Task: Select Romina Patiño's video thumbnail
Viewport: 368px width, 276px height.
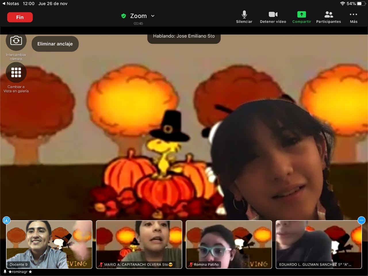Action: pos(229,245)
